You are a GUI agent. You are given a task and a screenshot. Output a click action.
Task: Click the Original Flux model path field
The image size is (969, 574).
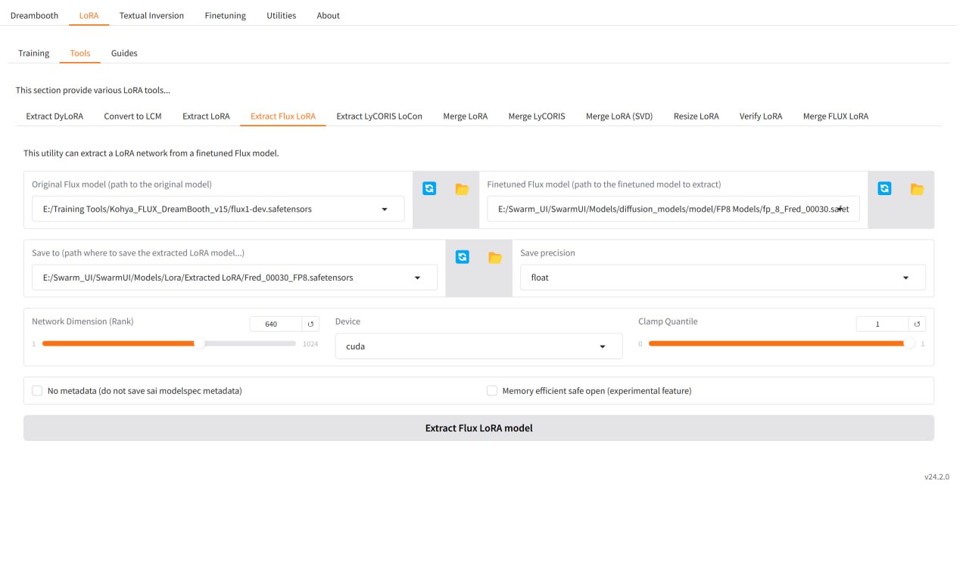(218, 209)
